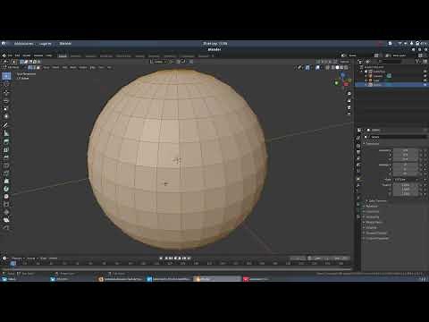Lock the Location X value
The width and height of the screenshot is (429, 322).
421,150
